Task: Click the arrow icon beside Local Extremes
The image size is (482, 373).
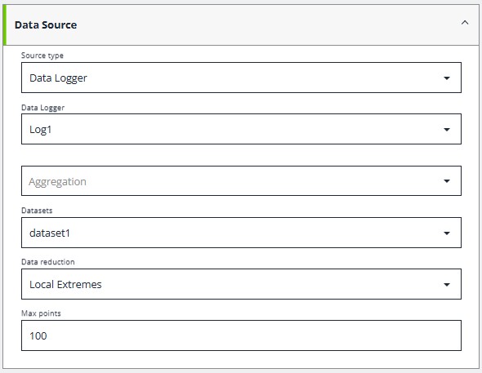Action: click(x=447, y=285)
